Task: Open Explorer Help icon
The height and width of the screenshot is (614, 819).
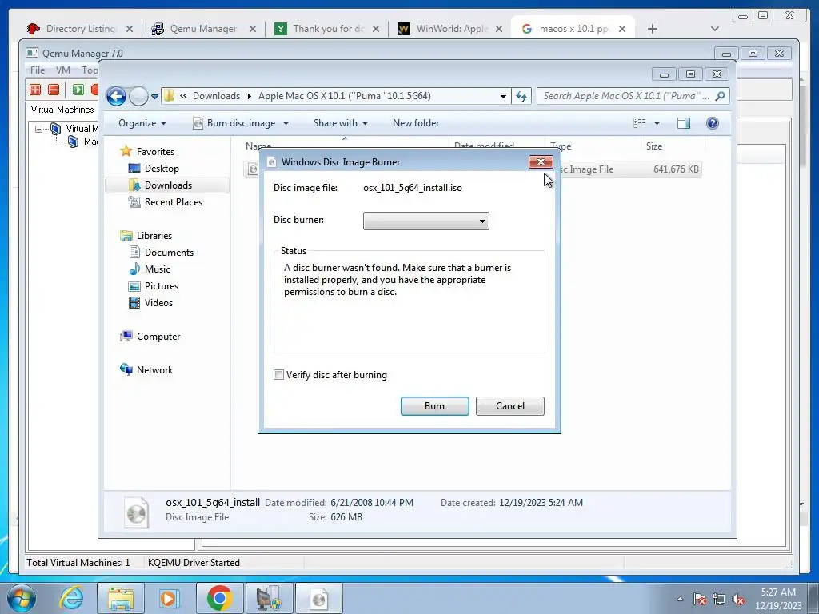Action: 713,123
